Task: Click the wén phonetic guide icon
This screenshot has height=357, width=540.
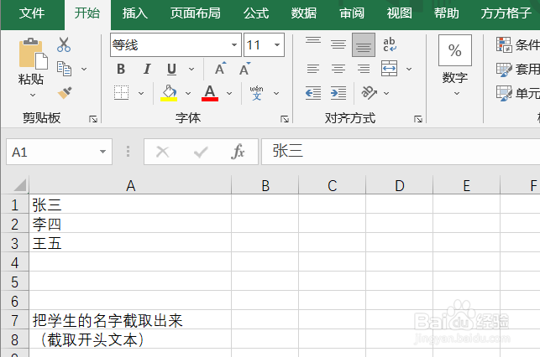Action: tap(257, 93)
